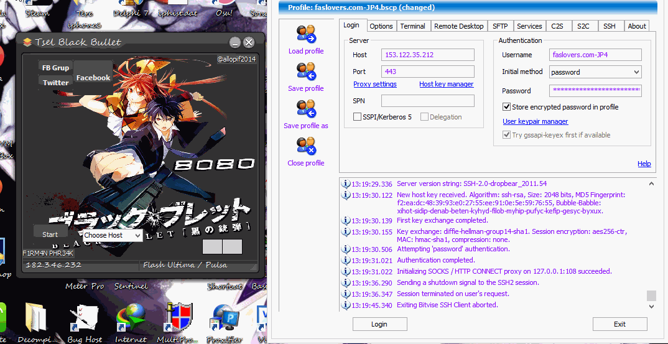This screenshot has height=344, width=668.
Task: Launch Proxifier desktop icon
Action: (225, 318)
